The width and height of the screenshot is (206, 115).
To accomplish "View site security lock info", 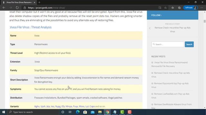I will (24, 8).
